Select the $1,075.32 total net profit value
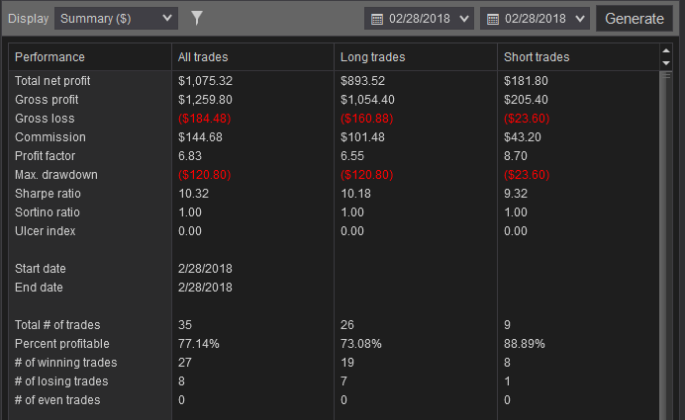The image size is (685, 420). [205, 81]
